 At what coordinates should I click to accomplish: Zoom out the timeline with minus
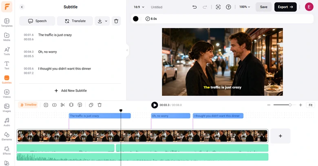pyautogui.click(x=269, y=105)
